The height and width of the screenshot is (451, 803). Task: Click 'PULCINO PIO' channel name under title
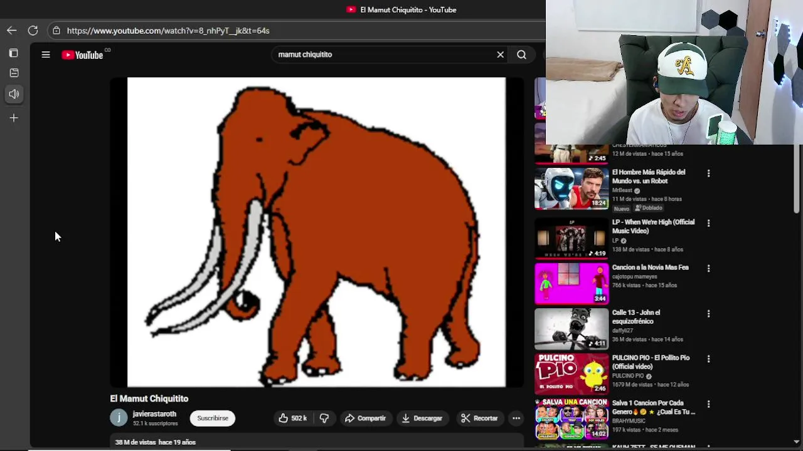(628, 376)
